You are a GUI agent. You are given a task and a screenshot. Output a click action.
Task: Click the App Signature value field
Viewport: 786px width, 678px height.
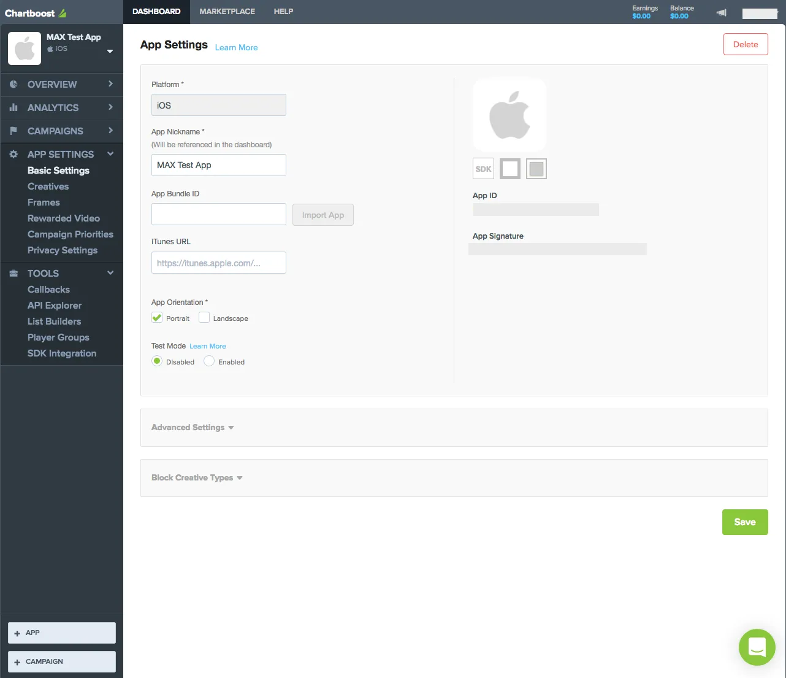[x=557, y=249]
